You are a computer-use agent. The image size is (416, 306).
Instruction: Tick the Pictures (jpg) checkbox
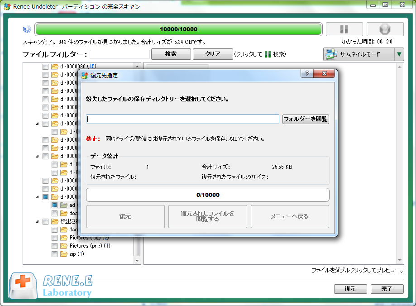(54, 238)
